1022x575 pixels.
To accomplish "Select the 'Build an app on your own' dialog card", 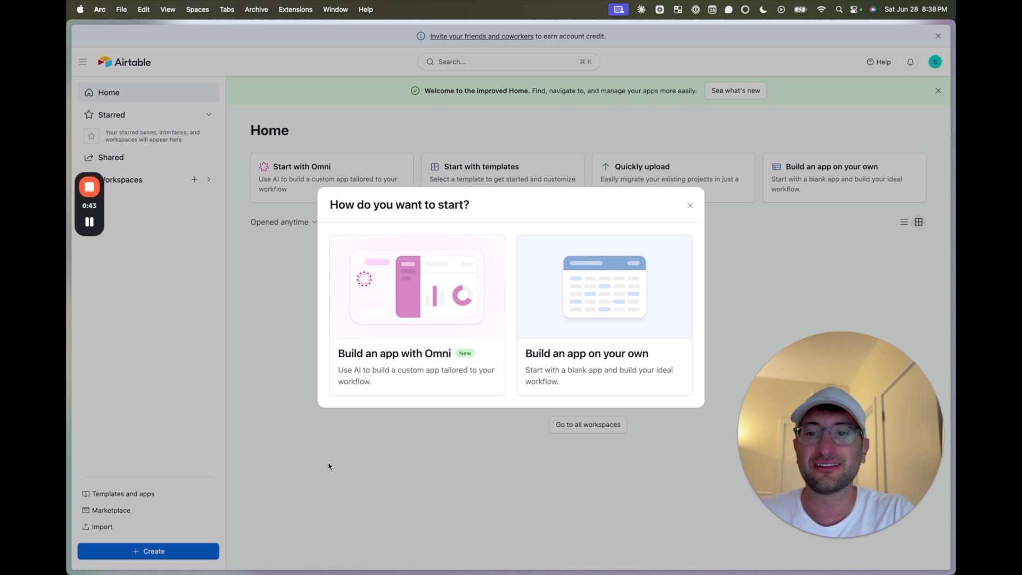I will 605,315.
